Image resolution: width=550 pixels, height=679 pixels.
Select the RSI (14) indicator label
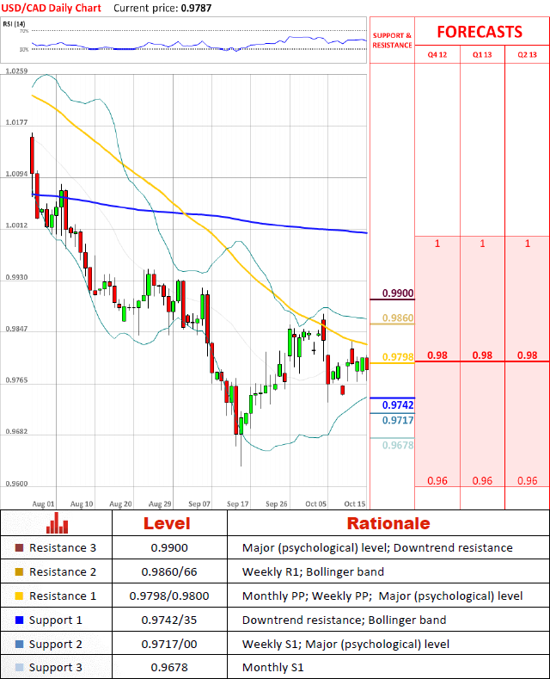click(x=14, y=25)
